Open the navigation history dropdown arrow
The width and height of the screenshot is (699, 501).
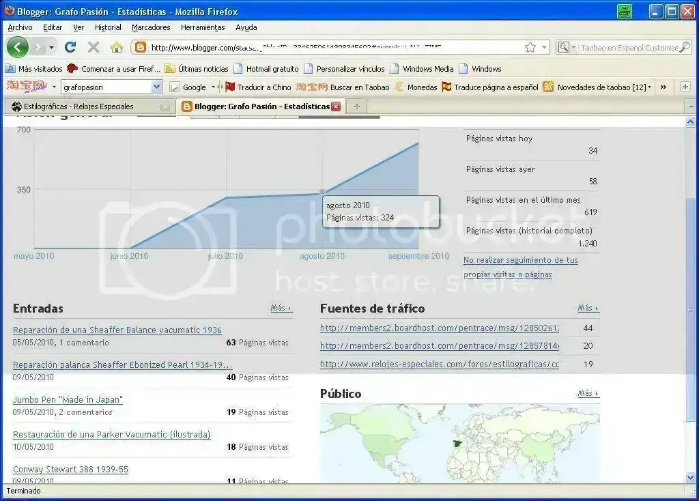52,47
